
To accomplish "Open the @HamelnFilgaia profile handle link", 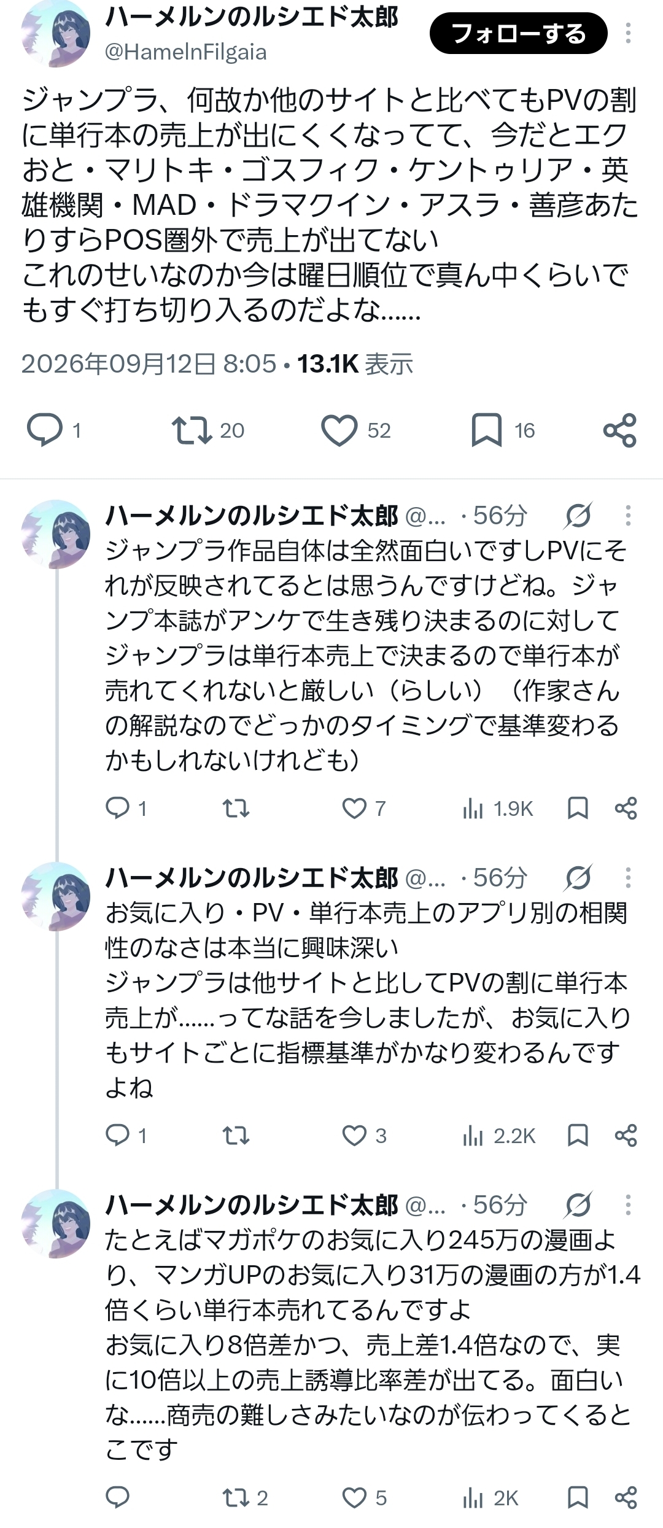I will click(185, 52).
